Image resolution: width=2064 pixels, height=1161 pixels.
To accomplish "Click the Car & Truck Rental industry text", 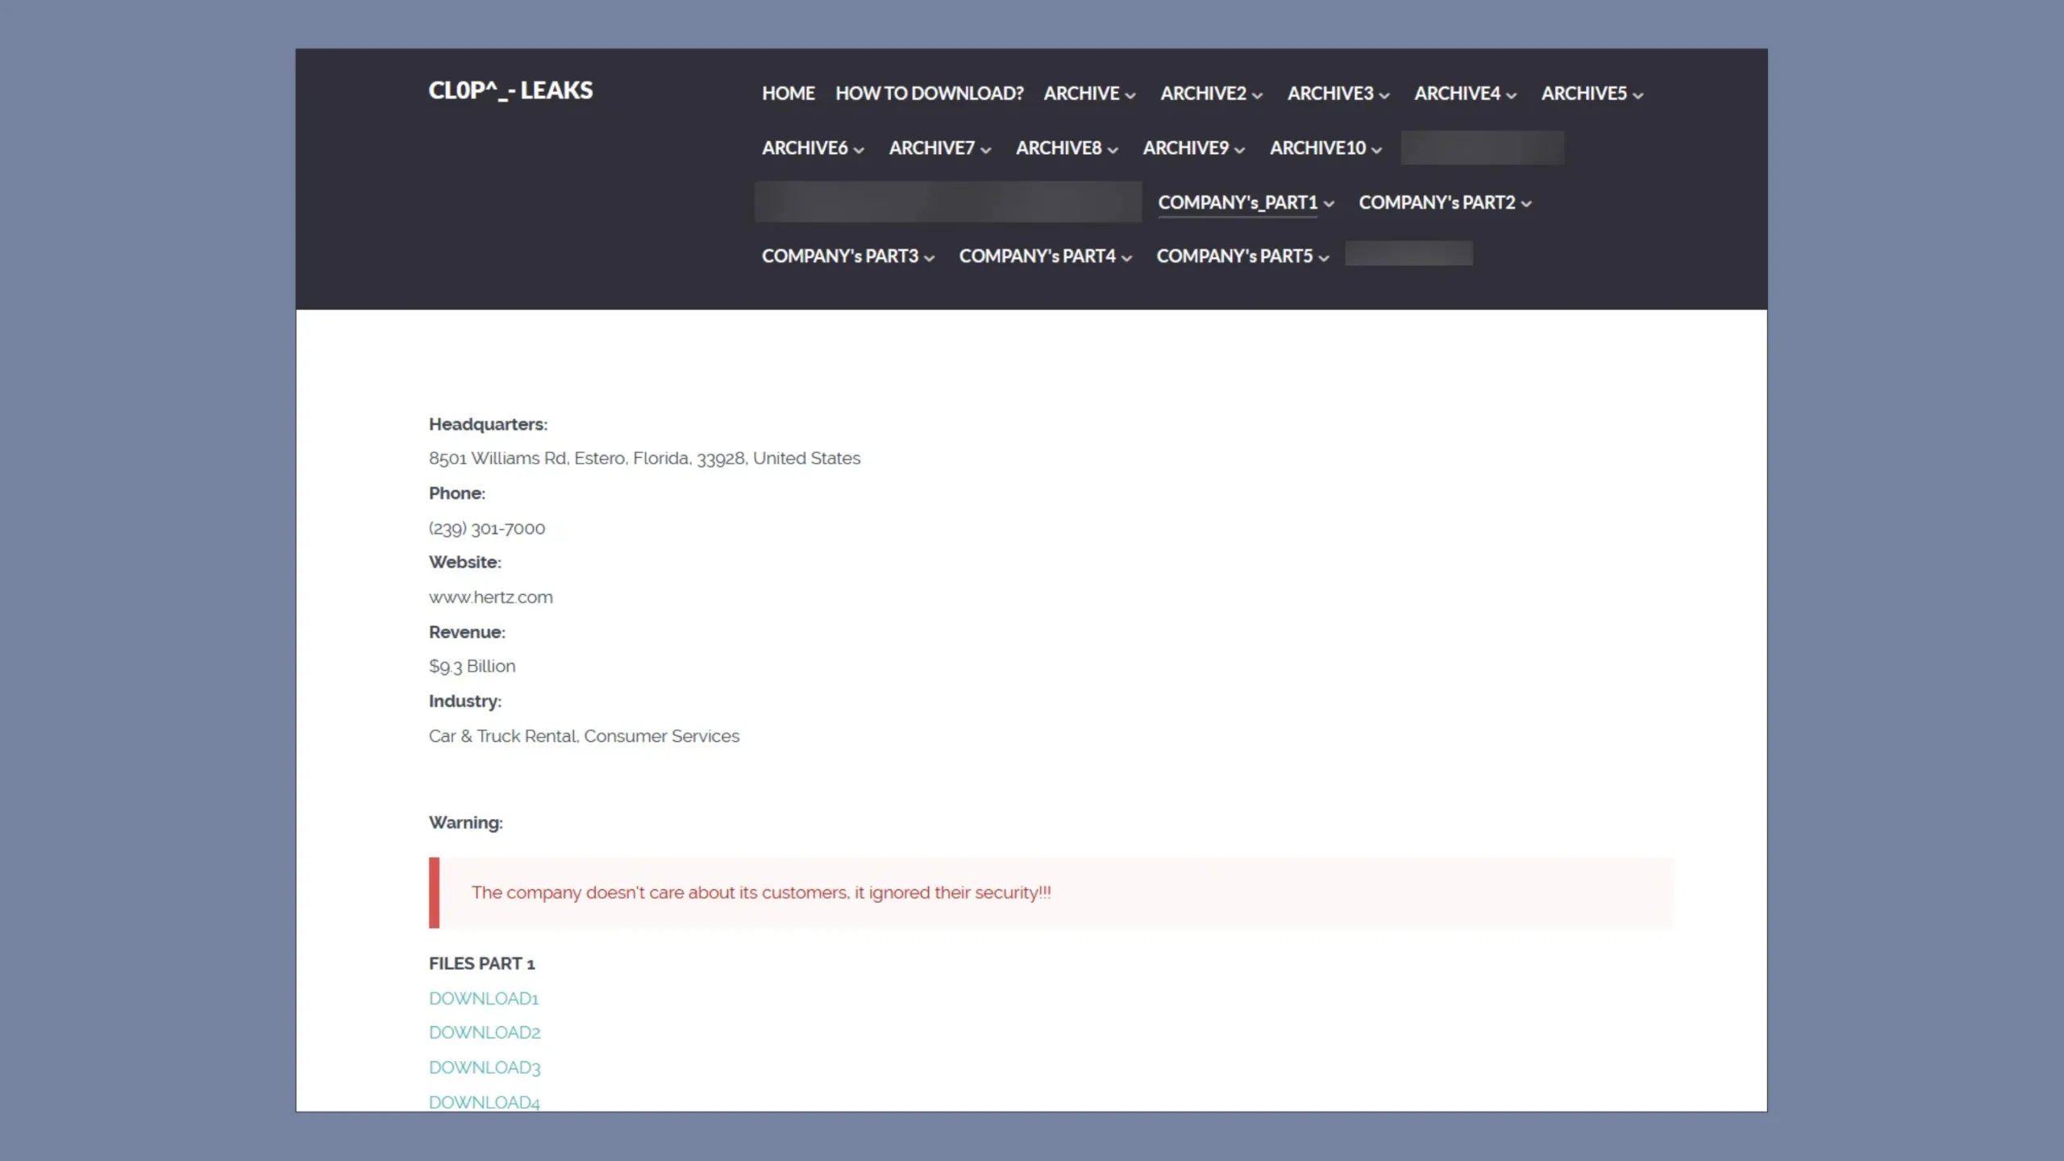I will point(584,736).
